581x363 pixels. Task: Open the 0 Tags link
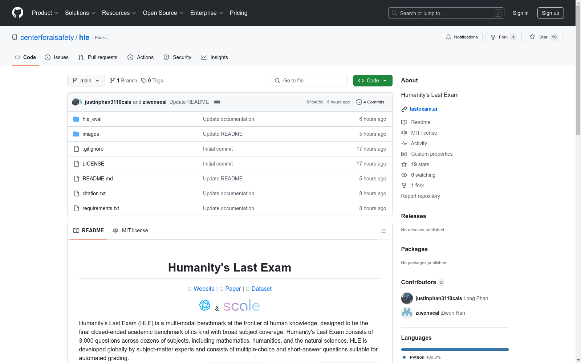tap(152, 81)
